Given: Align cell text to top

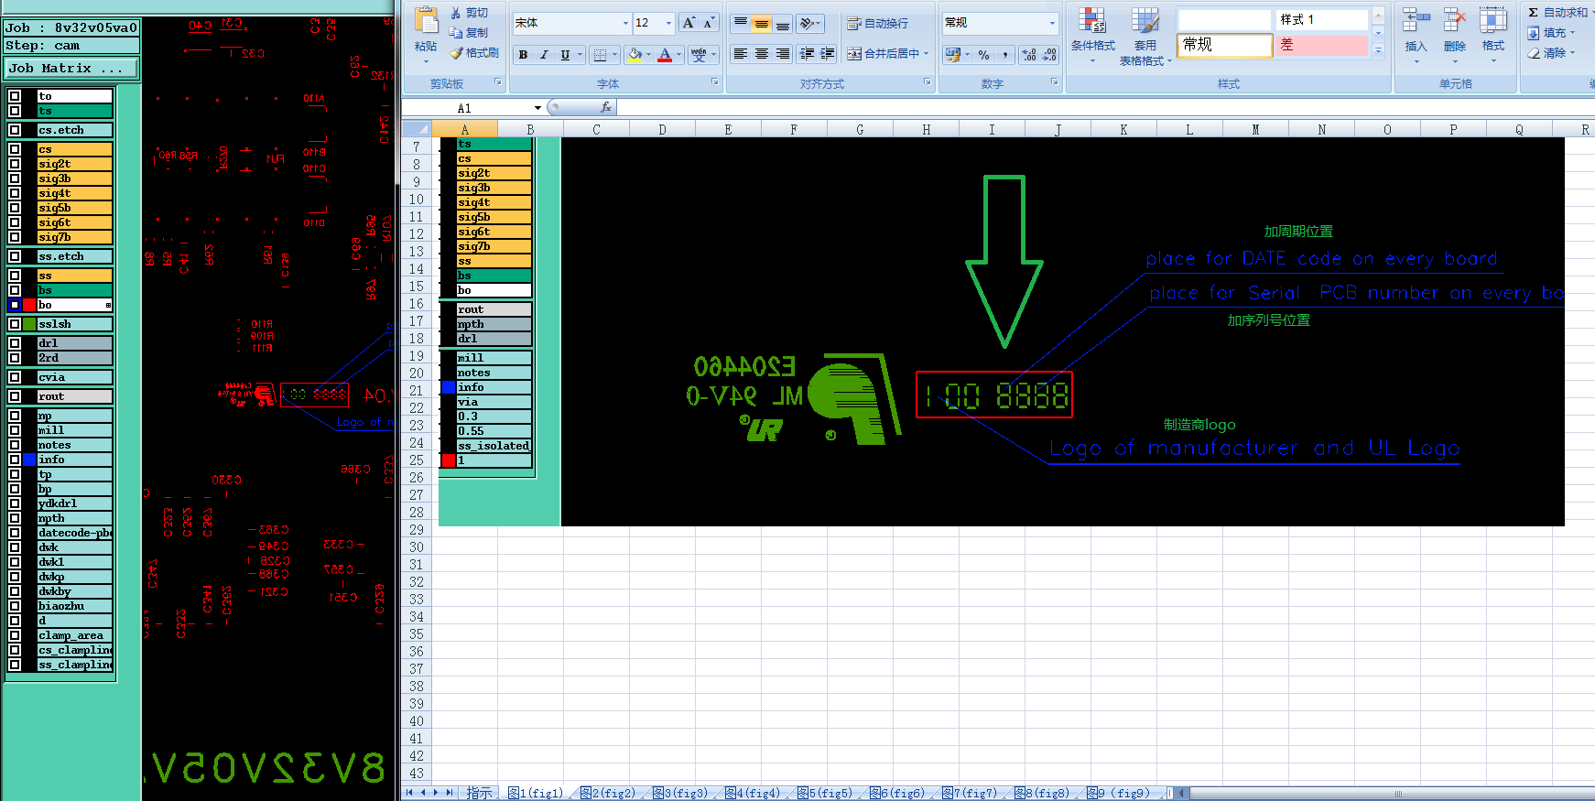Looking at the screenshot, I should pos(741,24).
